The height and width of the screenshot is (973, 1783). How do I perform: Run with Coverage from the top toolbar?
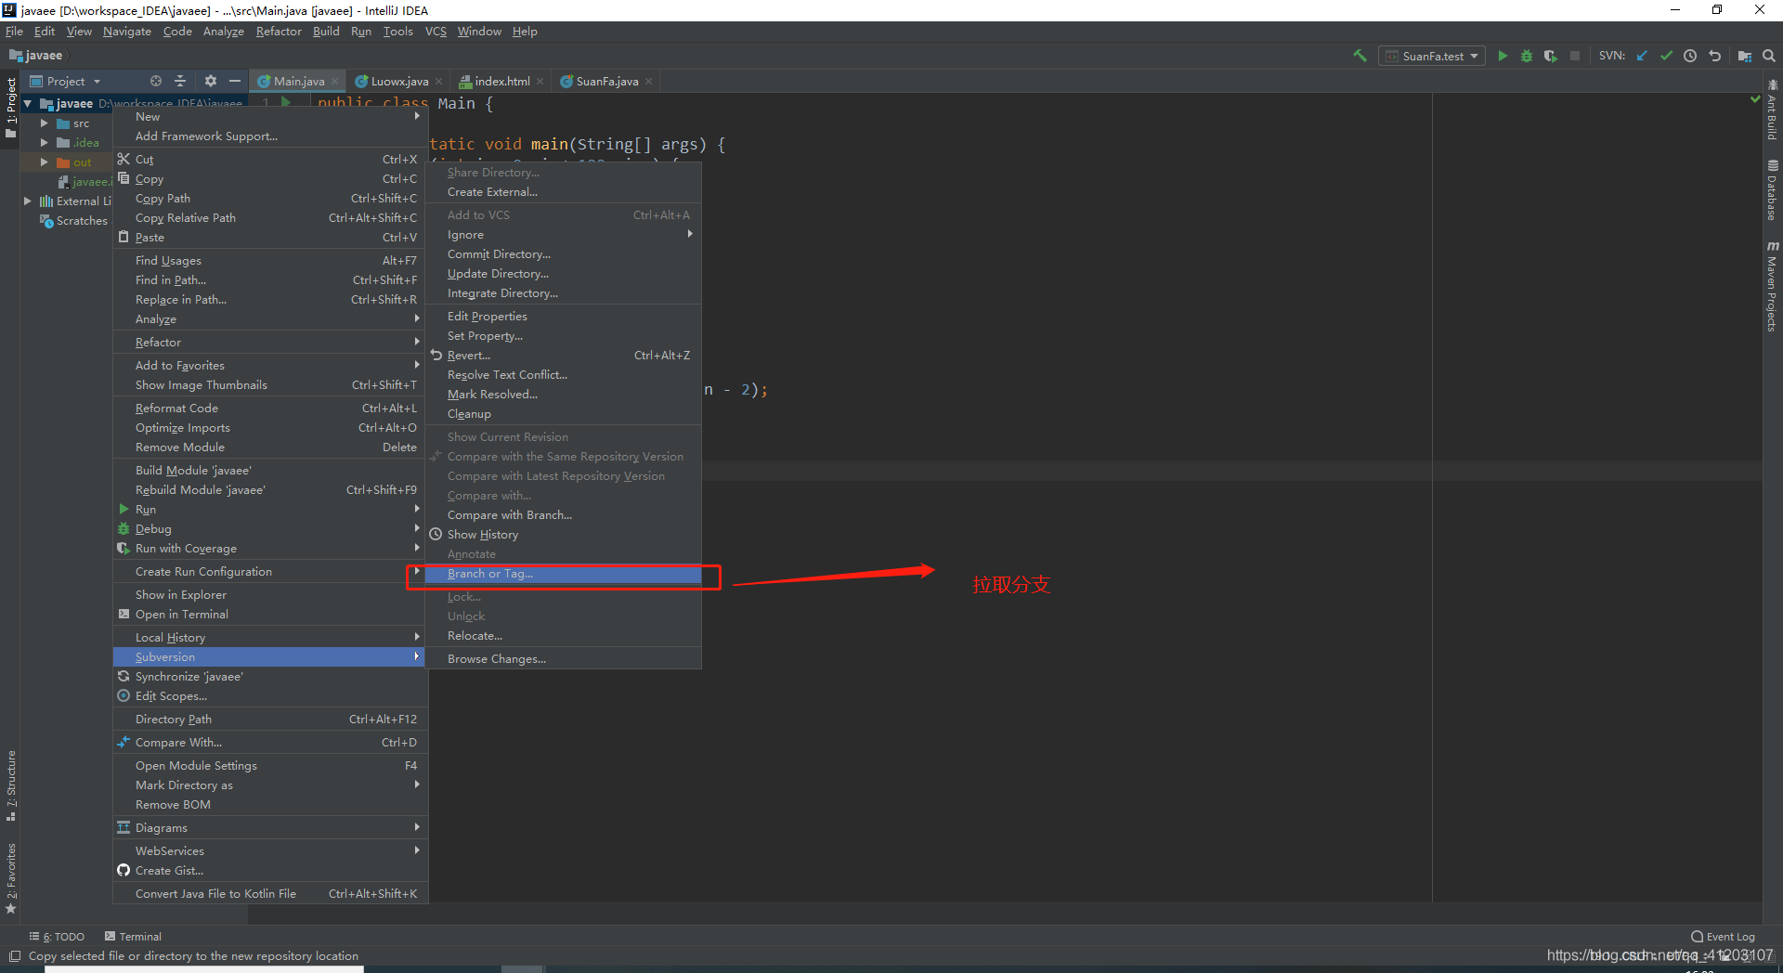click(x=1551, y=56)
